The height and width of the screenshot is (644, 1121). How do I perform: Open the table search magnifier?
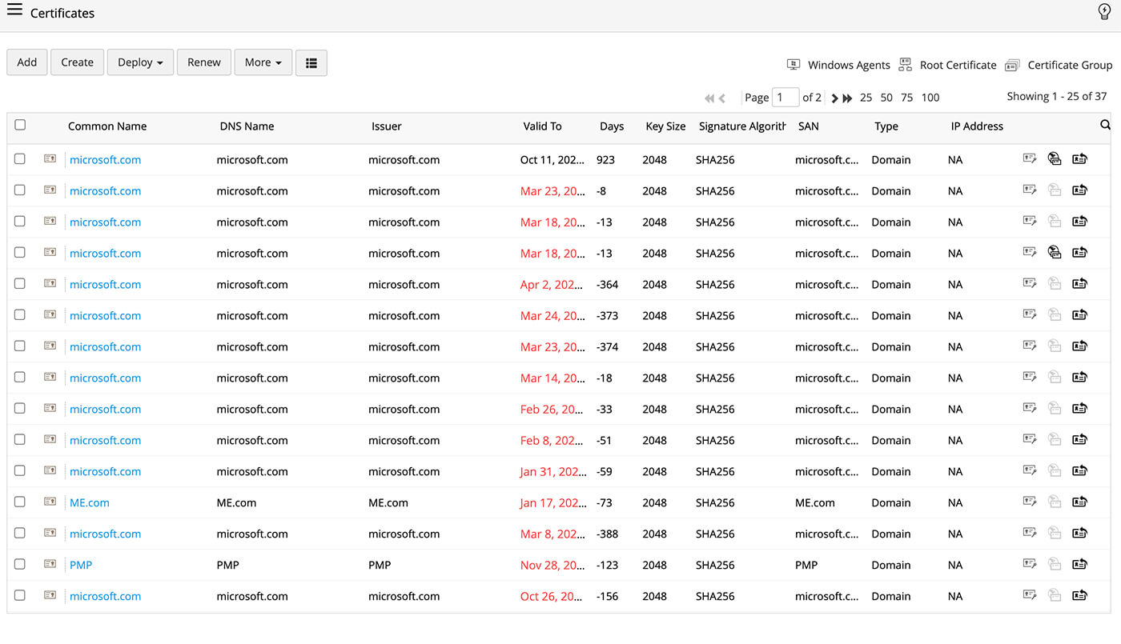1106,125
